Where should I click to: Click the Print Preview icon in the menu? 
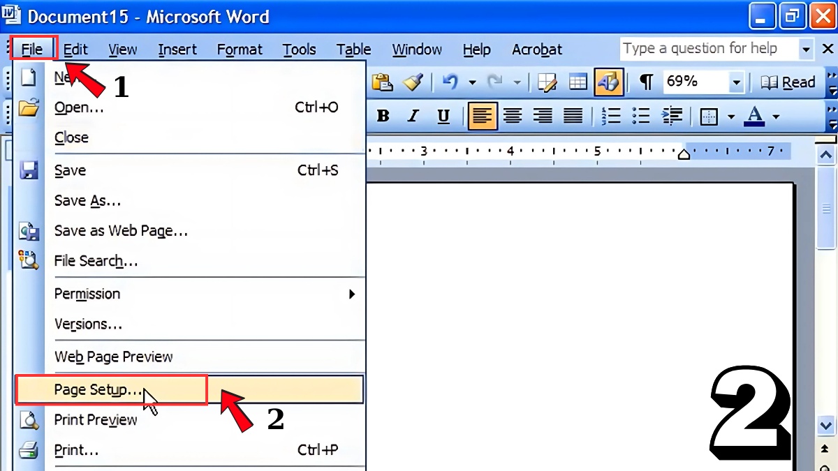pyautogui.click(x=29, y=420)
